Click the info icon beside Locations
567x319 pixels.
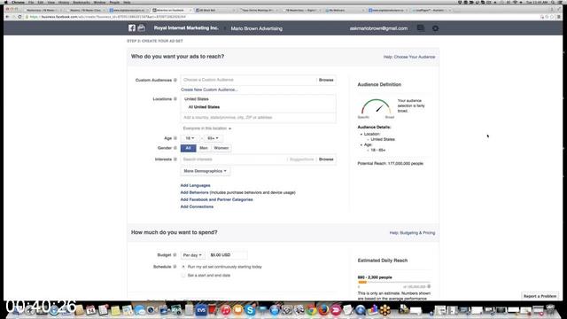click(175, 98)
